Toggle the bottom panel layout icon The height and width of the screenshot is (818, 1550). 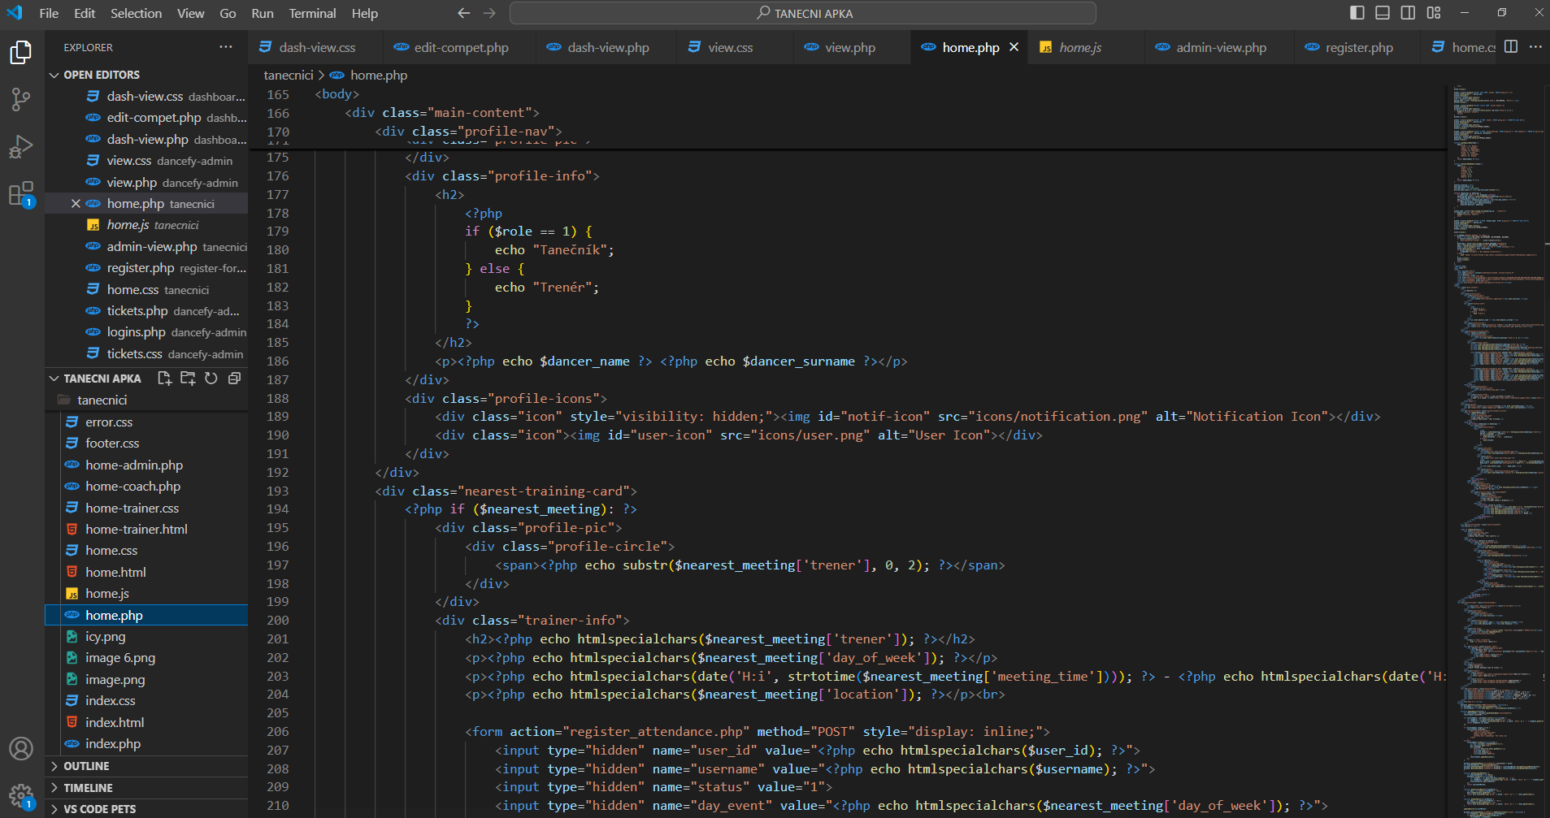click(1383, 13)
